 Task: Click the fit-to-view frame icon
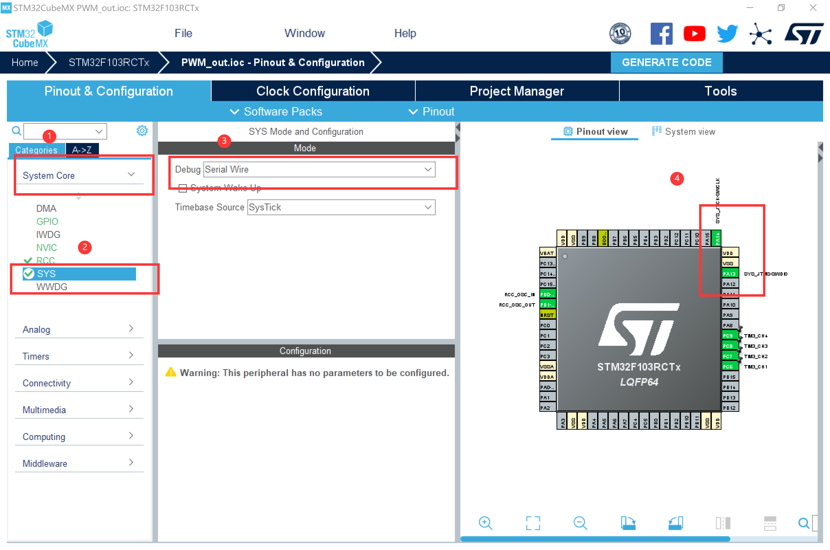click(533, 523)
